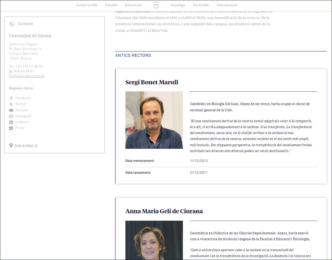Click the Instagram icon
Image resolution: width=332 pixels, height=260 pixels.
tap(11, 116)
